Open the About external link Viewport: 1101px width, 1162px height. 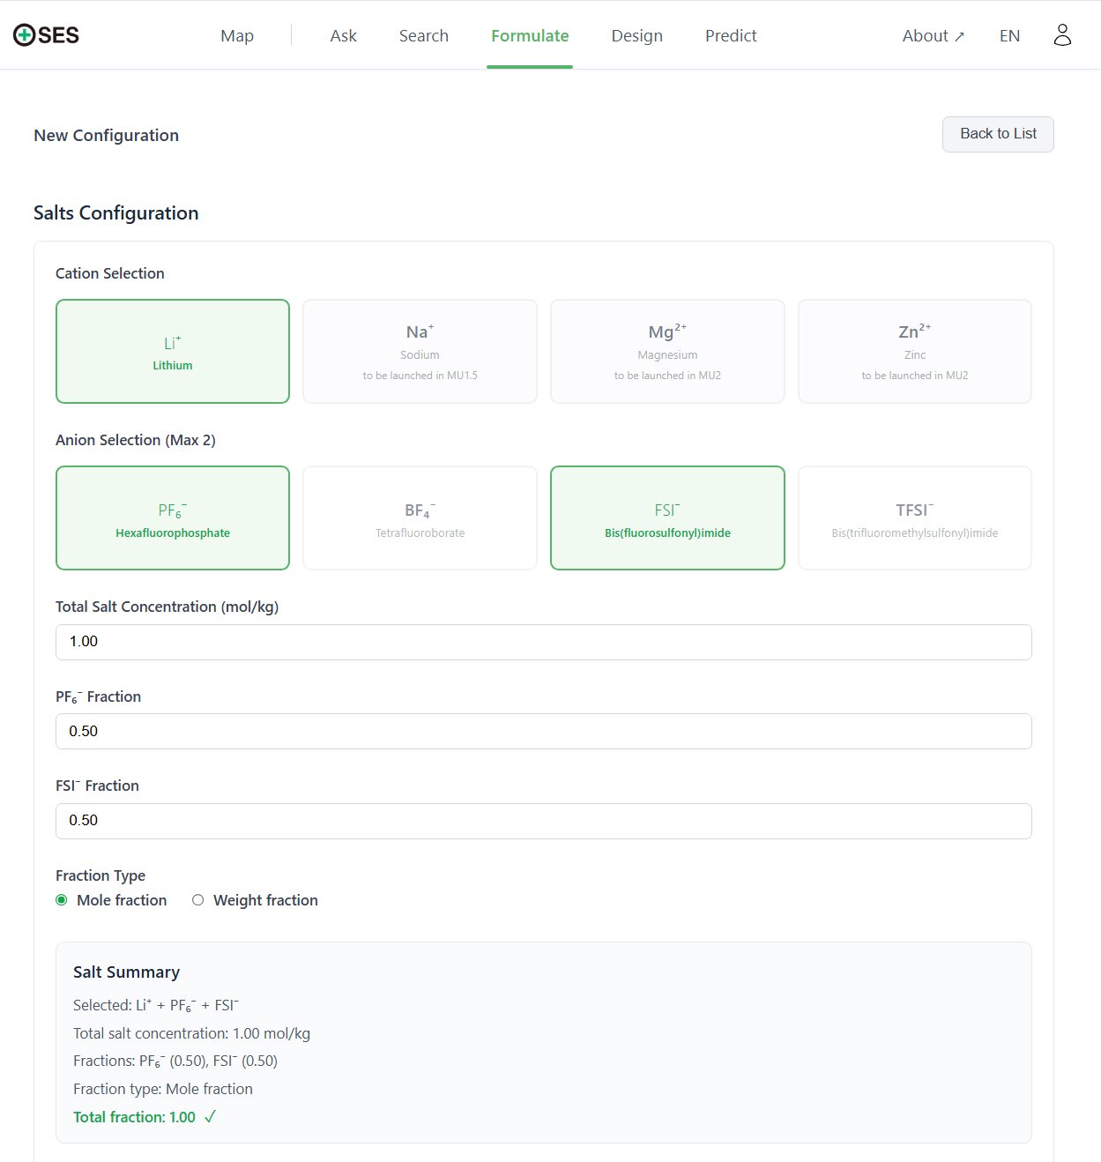[x=933, y=36]
